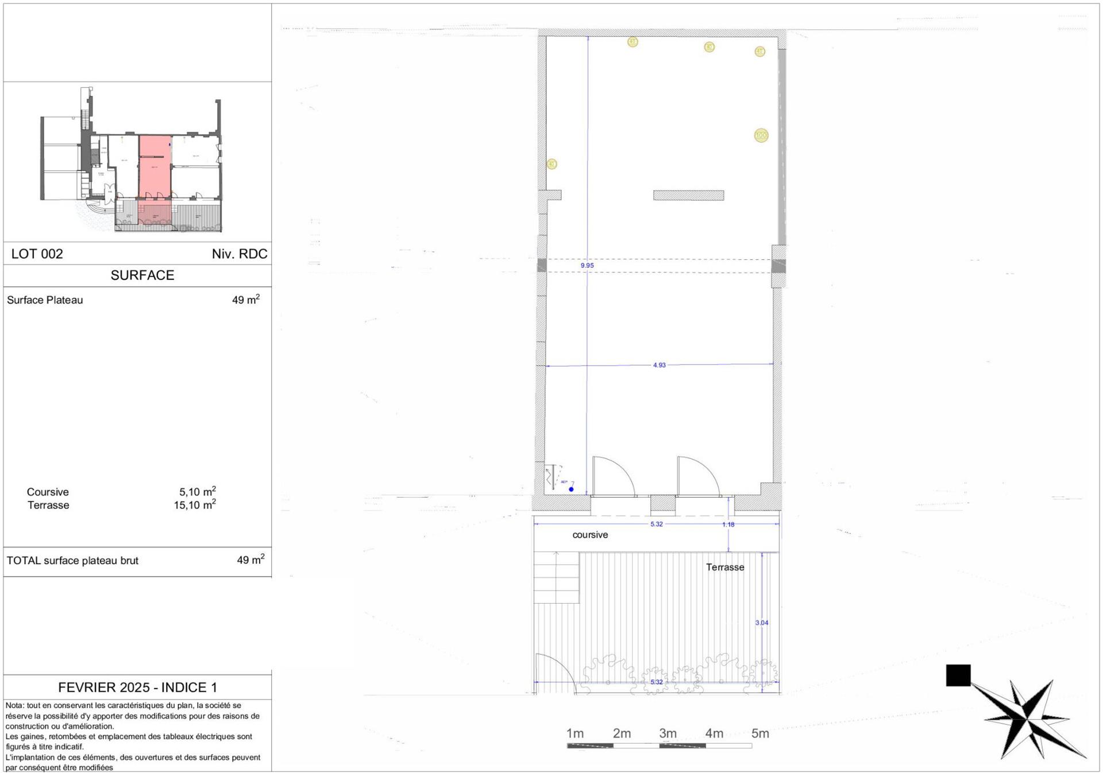Select the blue AEP water supply point

coord(570,490)
